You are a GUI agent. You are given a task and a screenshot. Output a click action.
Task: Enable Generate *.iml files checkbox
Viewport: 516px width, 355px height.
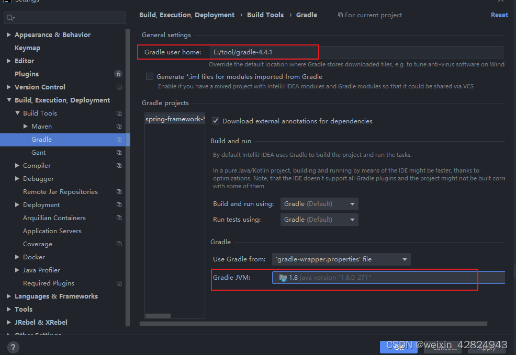click(x=150, y=76)
